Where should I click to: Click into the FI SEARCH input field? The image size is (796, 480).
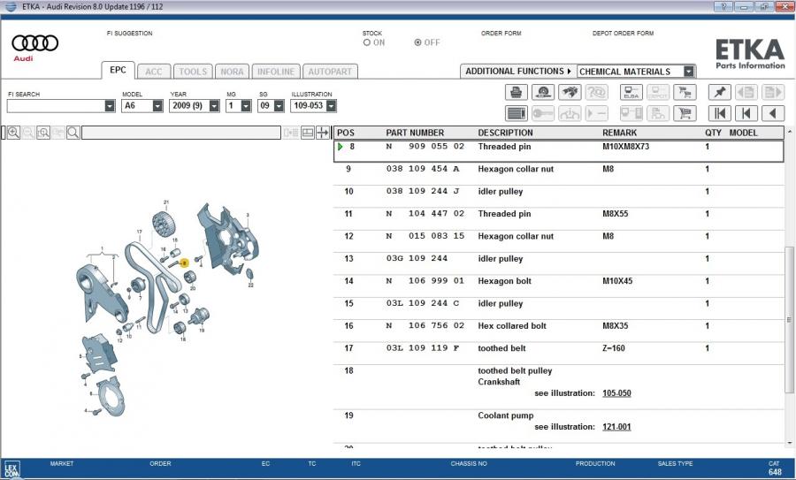55,106
